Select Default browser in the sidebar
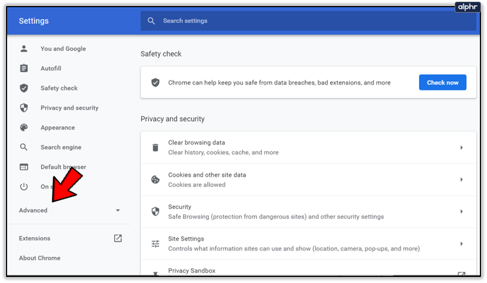Image resolution: width=487 pixels, height=283 pixels. (x=63, y=167)
